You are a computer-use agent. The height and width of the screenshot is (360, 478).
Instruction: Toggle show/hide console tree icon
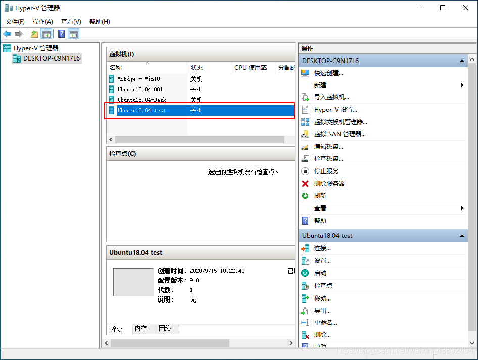click(x=46, y=34)
